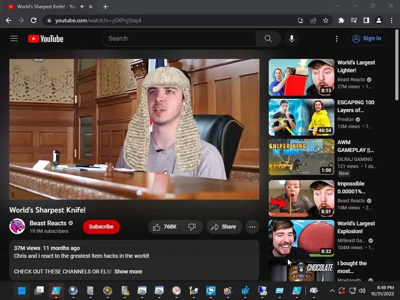Bookmark this tab with star
400x300 pixels.
pos(326,20)
